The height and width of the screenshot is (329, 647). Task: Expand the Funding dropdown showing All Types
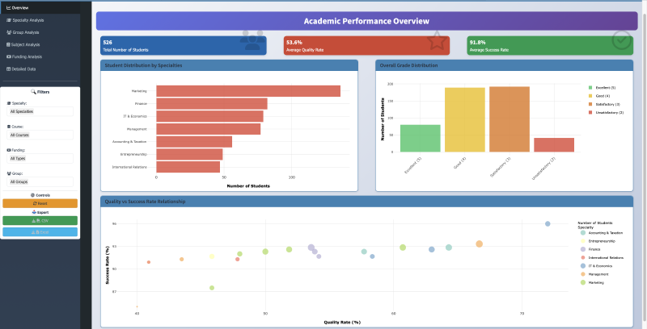click(40, 158)
